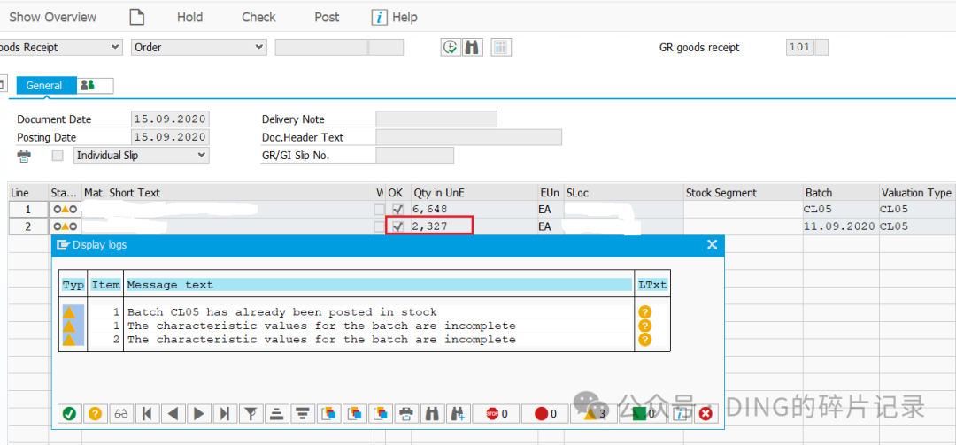The height and width of the screenshot is (445, 956).
Task: Filter warnings with the yellow triangle showing 3
Action: tap(592, 414)
